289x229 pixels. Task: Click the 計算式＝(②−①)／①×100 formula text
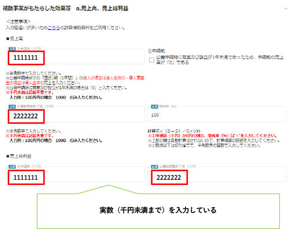174,131
